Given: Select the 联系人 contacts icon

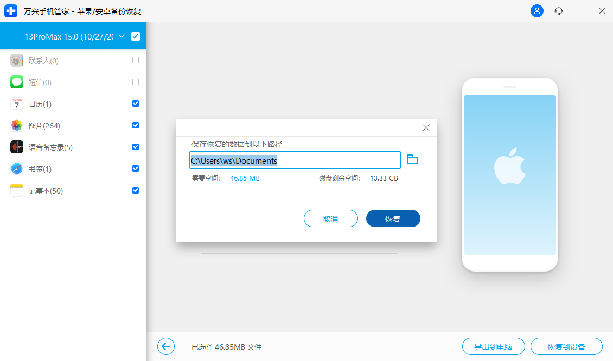Looking at the screenshot, I should 16,60.
